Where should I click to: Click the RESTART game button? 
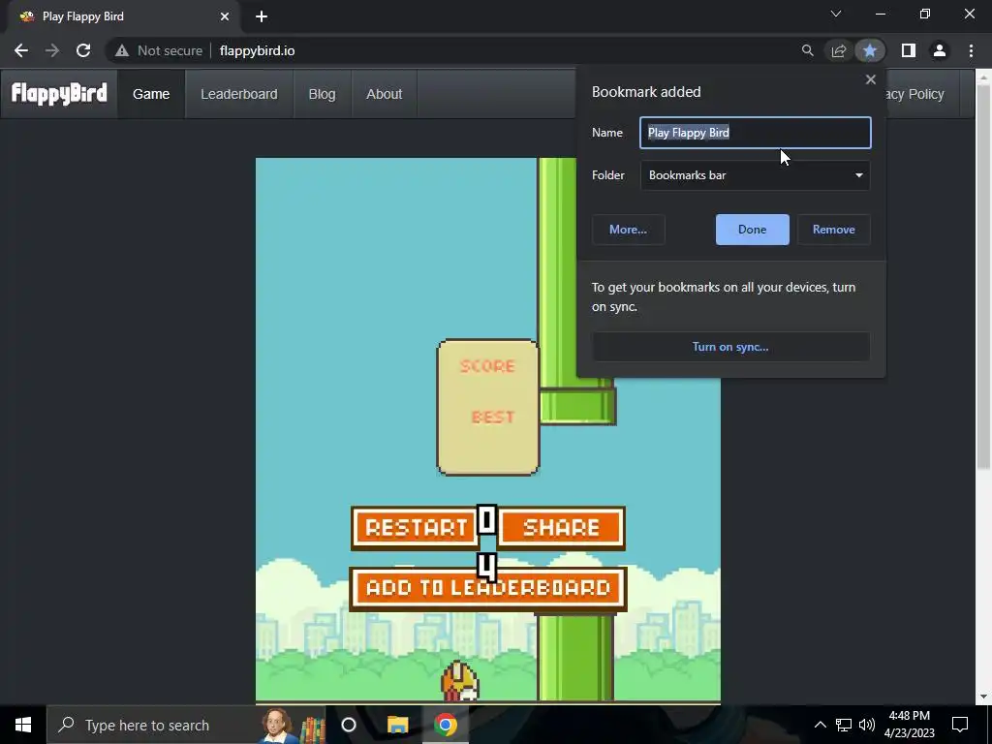415,528
